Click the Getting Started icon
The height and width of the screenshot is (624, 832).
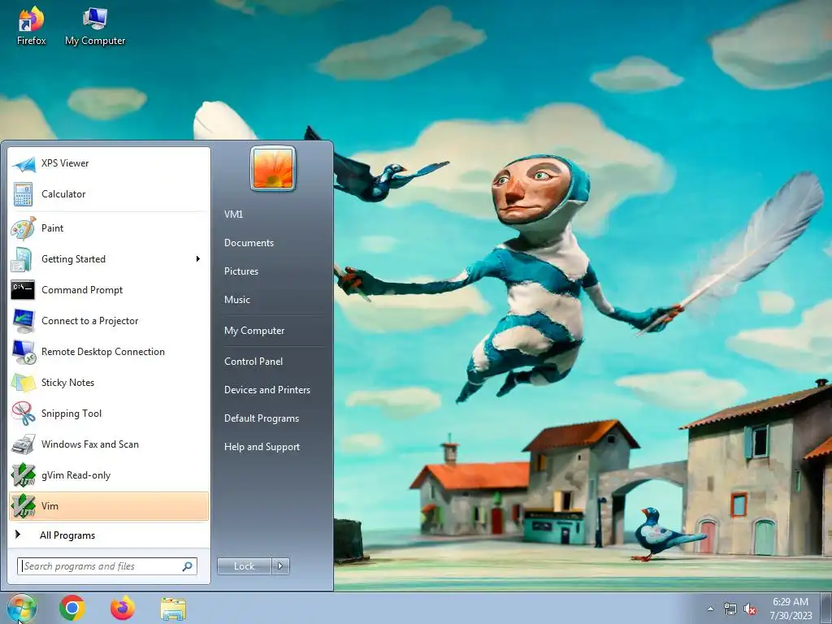(x=23, y=259)
